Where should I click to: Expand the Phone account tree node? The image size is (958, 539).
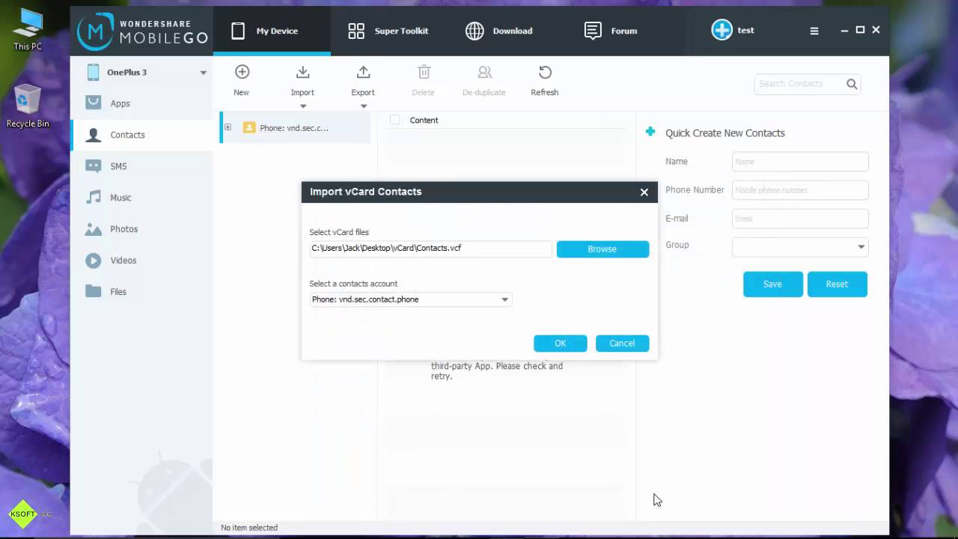pyautogui.click(x=228, y=127)
